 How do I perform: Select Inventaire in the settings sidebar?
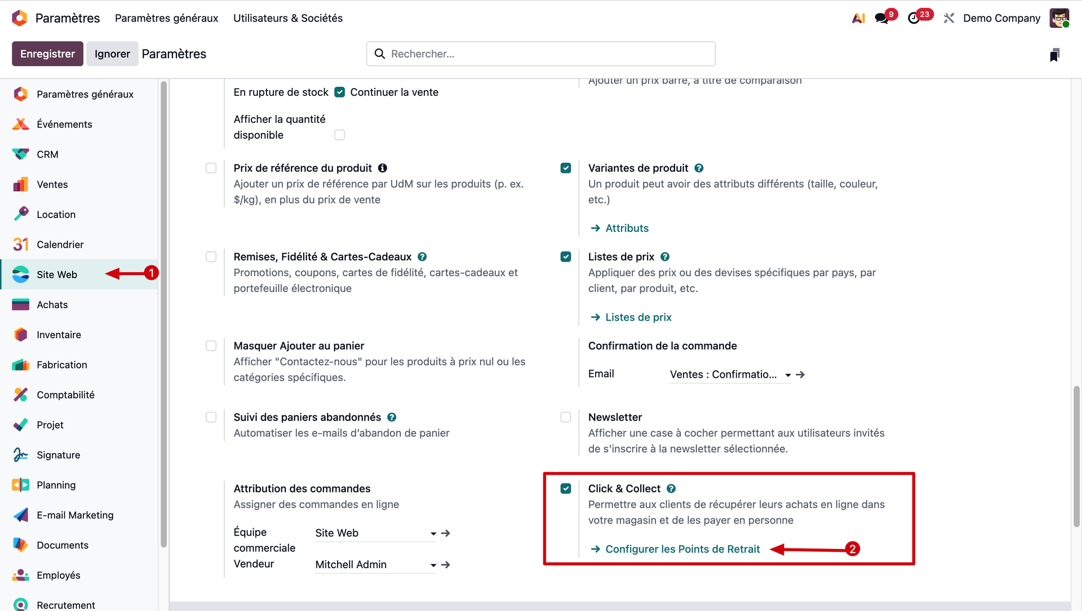coord(59,335)
